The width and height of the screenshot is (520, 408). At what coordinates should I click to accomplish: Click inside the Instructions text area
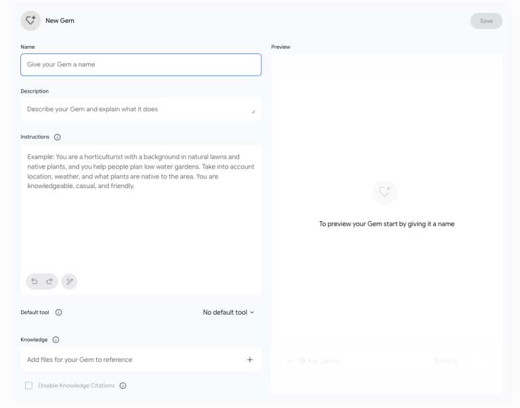[141, 220]
